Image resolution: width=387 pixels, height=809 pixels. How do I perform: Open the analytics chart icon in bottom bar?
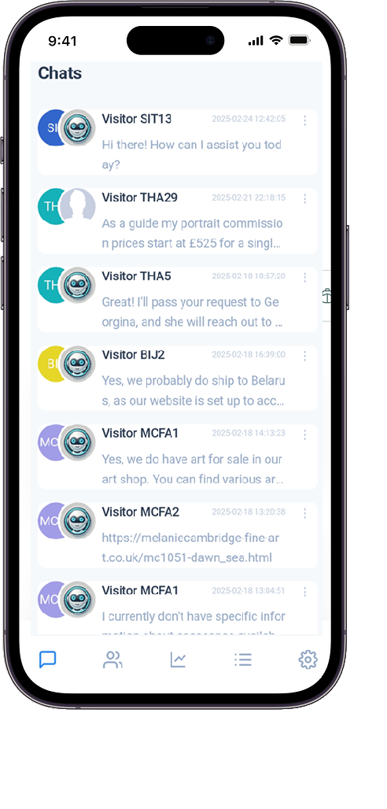(x=178, y=659)
